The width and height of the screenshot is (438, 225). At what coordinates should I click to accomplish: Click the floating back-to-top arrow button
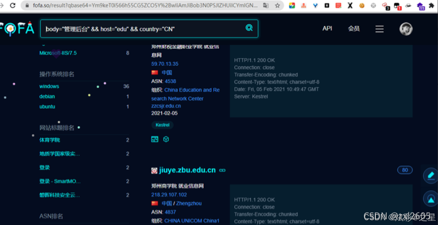coord(431,199)
